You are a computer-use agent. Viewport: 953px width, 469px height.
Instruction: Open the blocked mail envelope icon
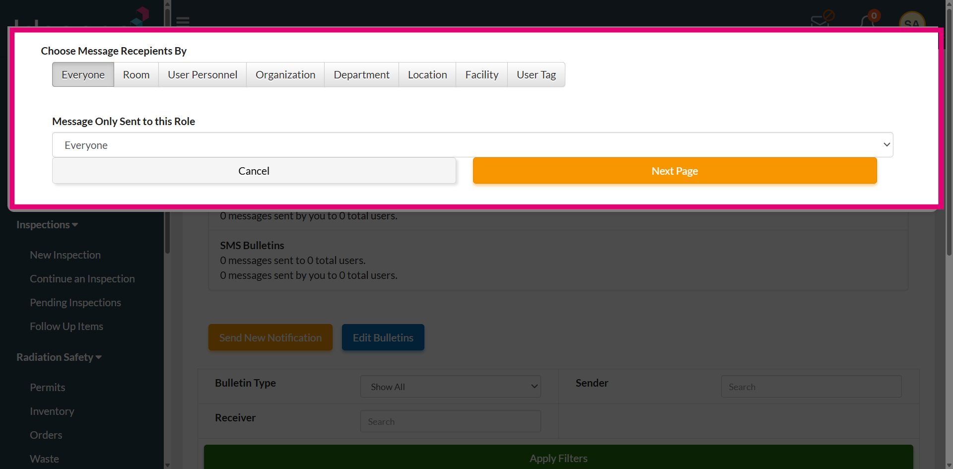[x=821, y=20]
